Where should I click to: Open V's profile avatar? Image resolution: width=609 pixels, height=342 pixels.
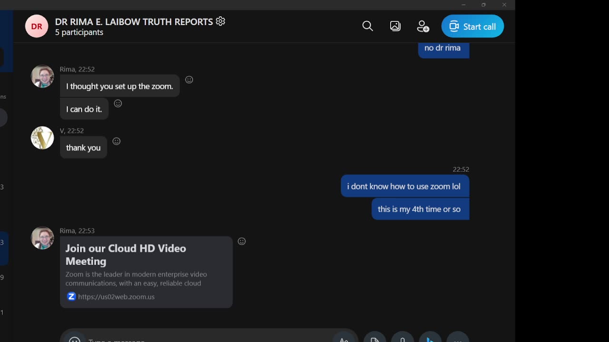[42, 138]
